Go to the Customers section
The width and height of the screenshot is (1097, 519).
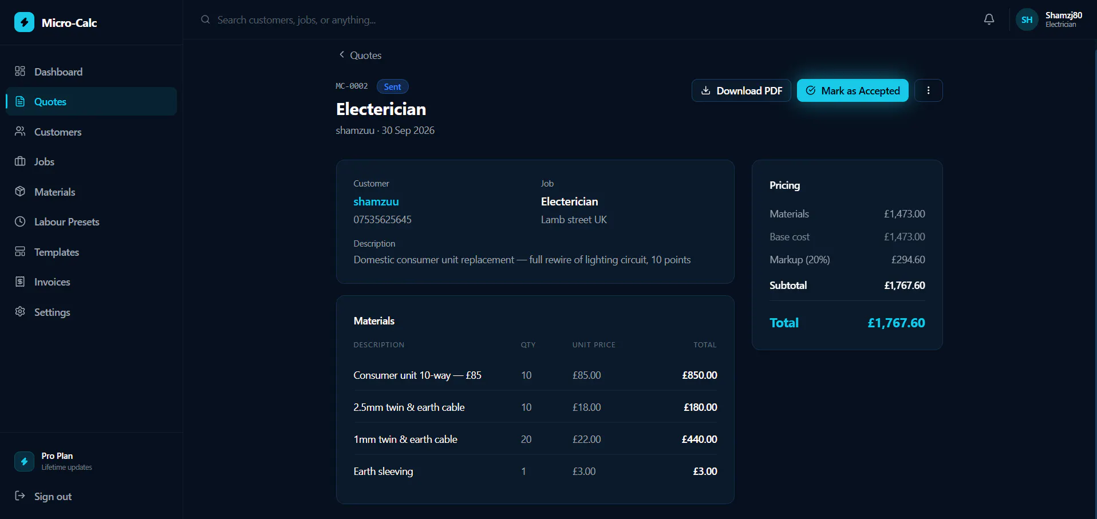[91, 132]
